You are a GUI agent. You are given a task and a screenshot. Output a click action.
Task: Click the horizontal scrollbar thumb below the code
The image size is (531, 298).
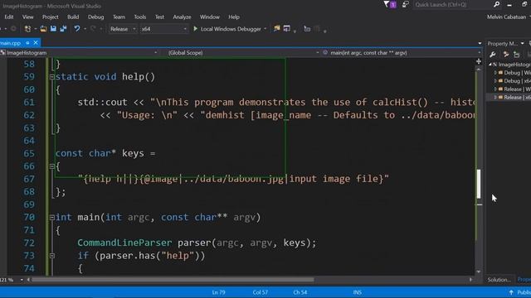click(173, 280)
